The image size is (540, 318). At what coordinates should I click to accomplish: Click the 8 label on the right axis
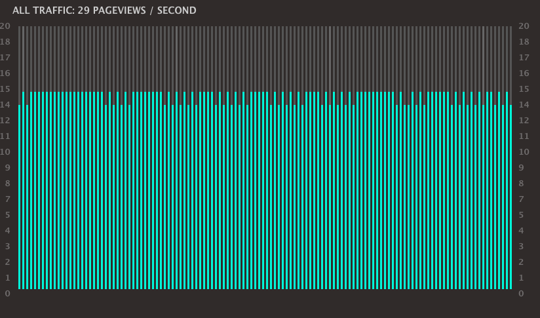pos(521,184)
